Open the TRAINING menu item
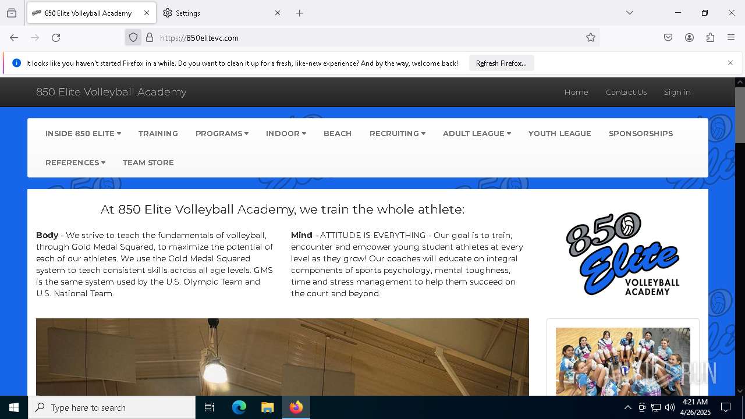 (x=158, y=133)
